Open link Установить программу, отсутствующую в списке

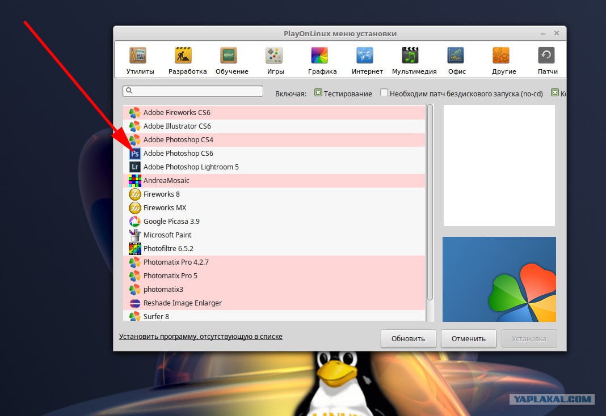click(201, 337)
